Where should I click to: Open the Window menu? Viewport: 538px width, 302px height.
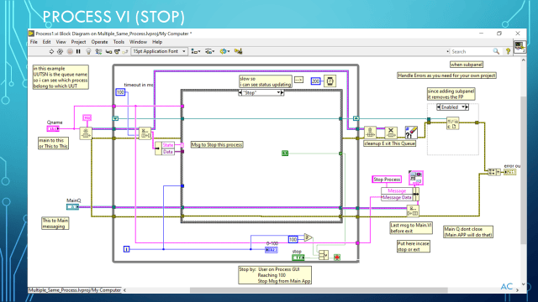(138, 42)
